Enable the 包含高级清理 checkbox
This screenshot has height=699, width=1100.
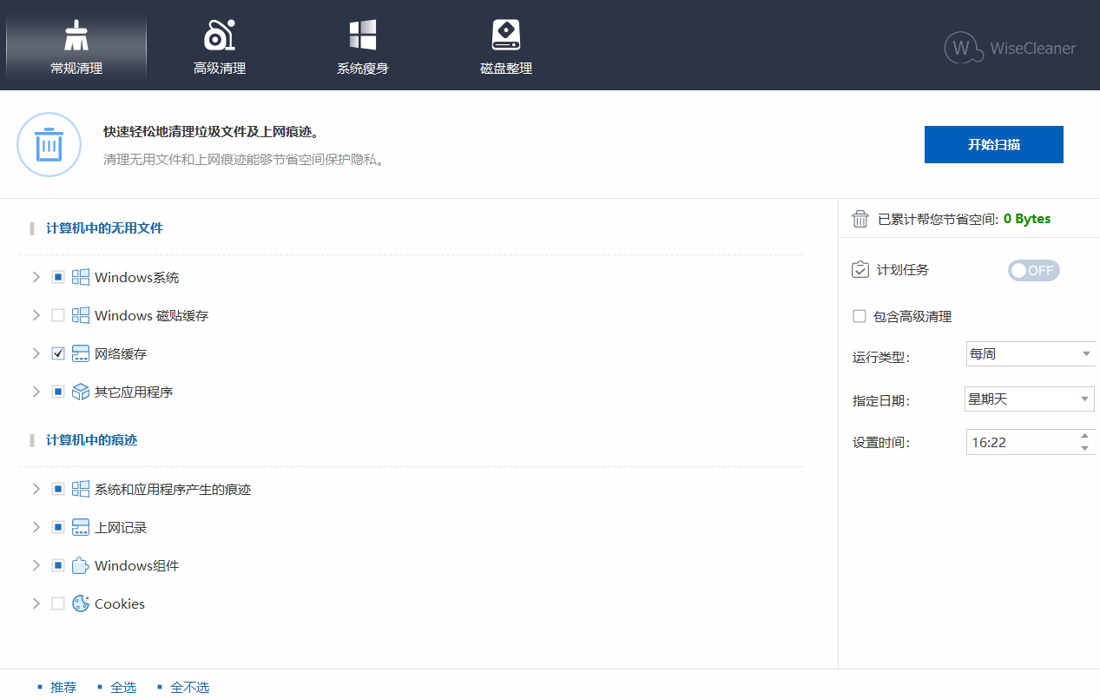[x=860, y=316]
